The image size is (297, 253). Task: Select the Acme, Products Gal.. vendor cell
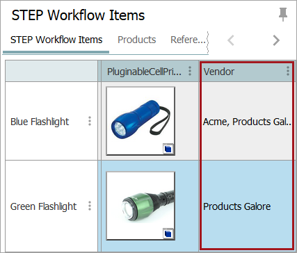point(246,121)
